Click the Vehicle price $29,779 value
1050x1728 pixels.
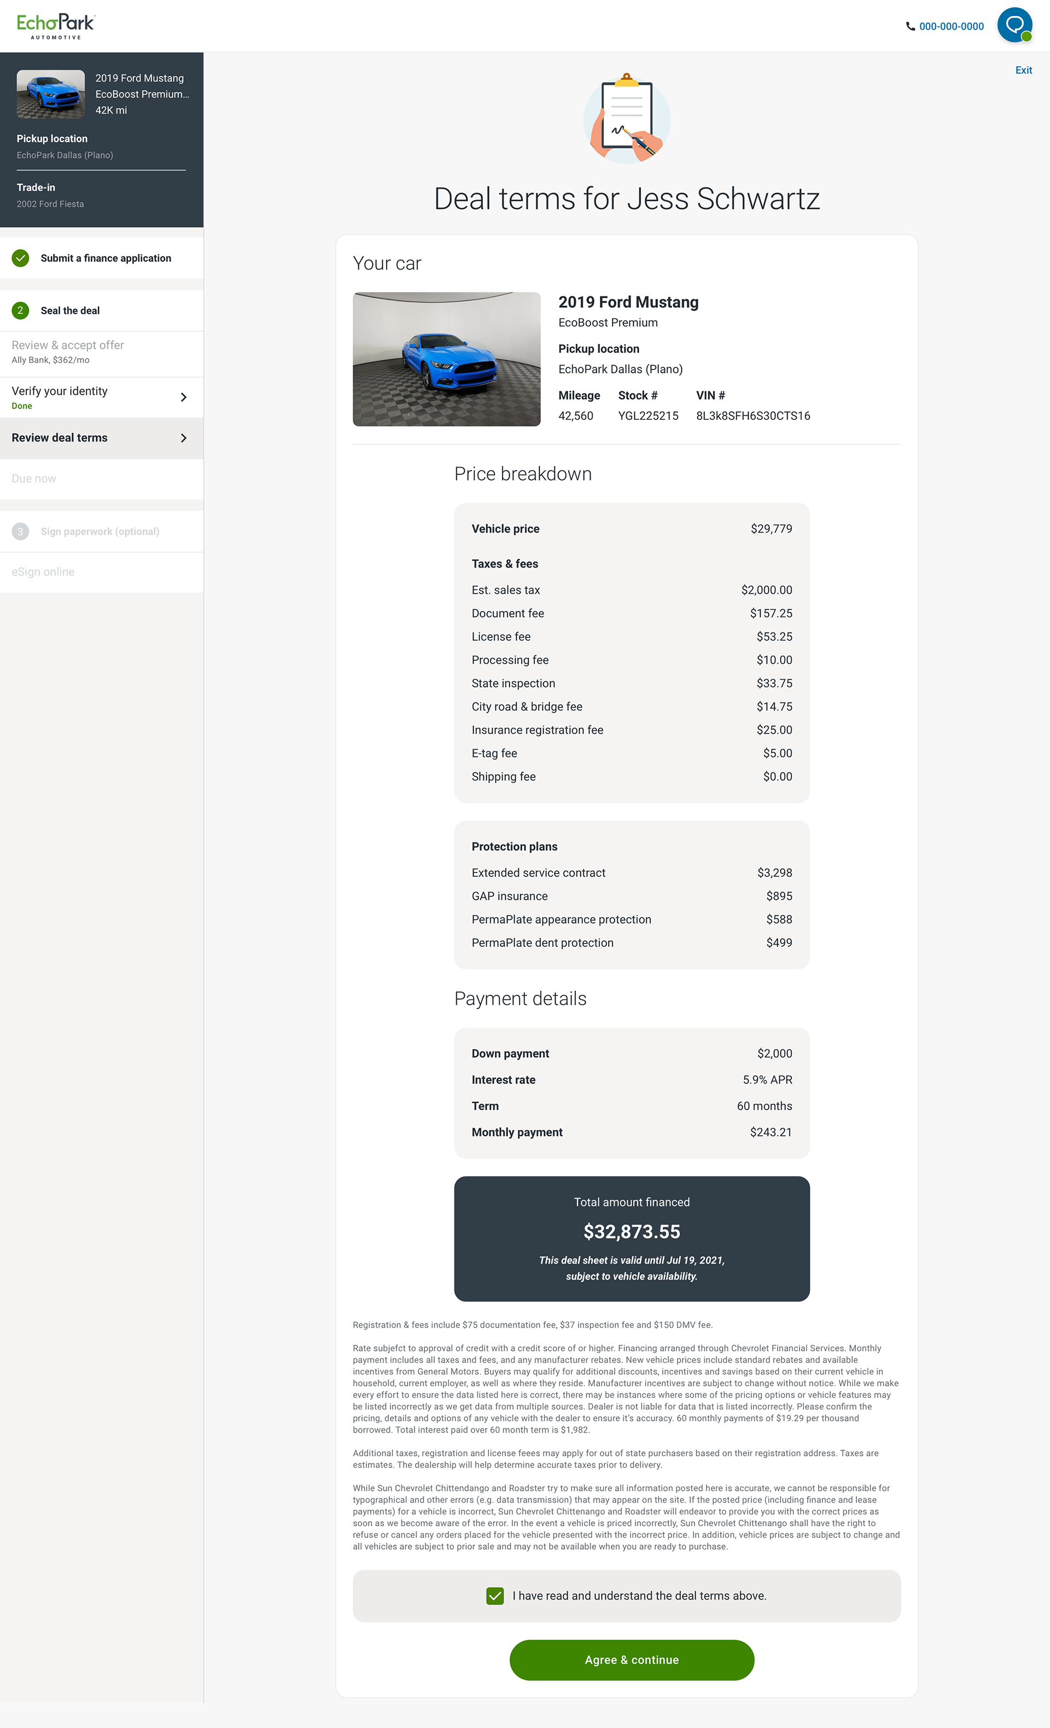(x=772, y=529)
